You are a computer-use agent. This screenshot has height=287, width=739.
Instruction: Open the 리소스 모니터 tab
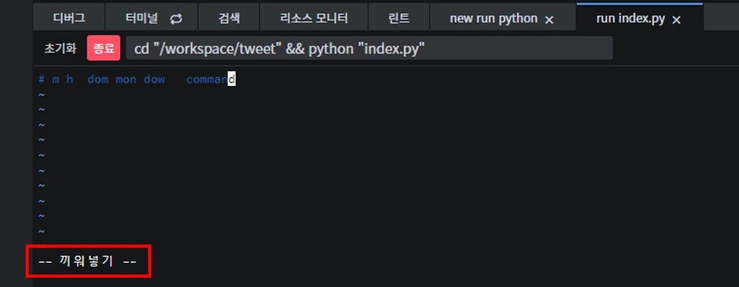click(314, 19)
